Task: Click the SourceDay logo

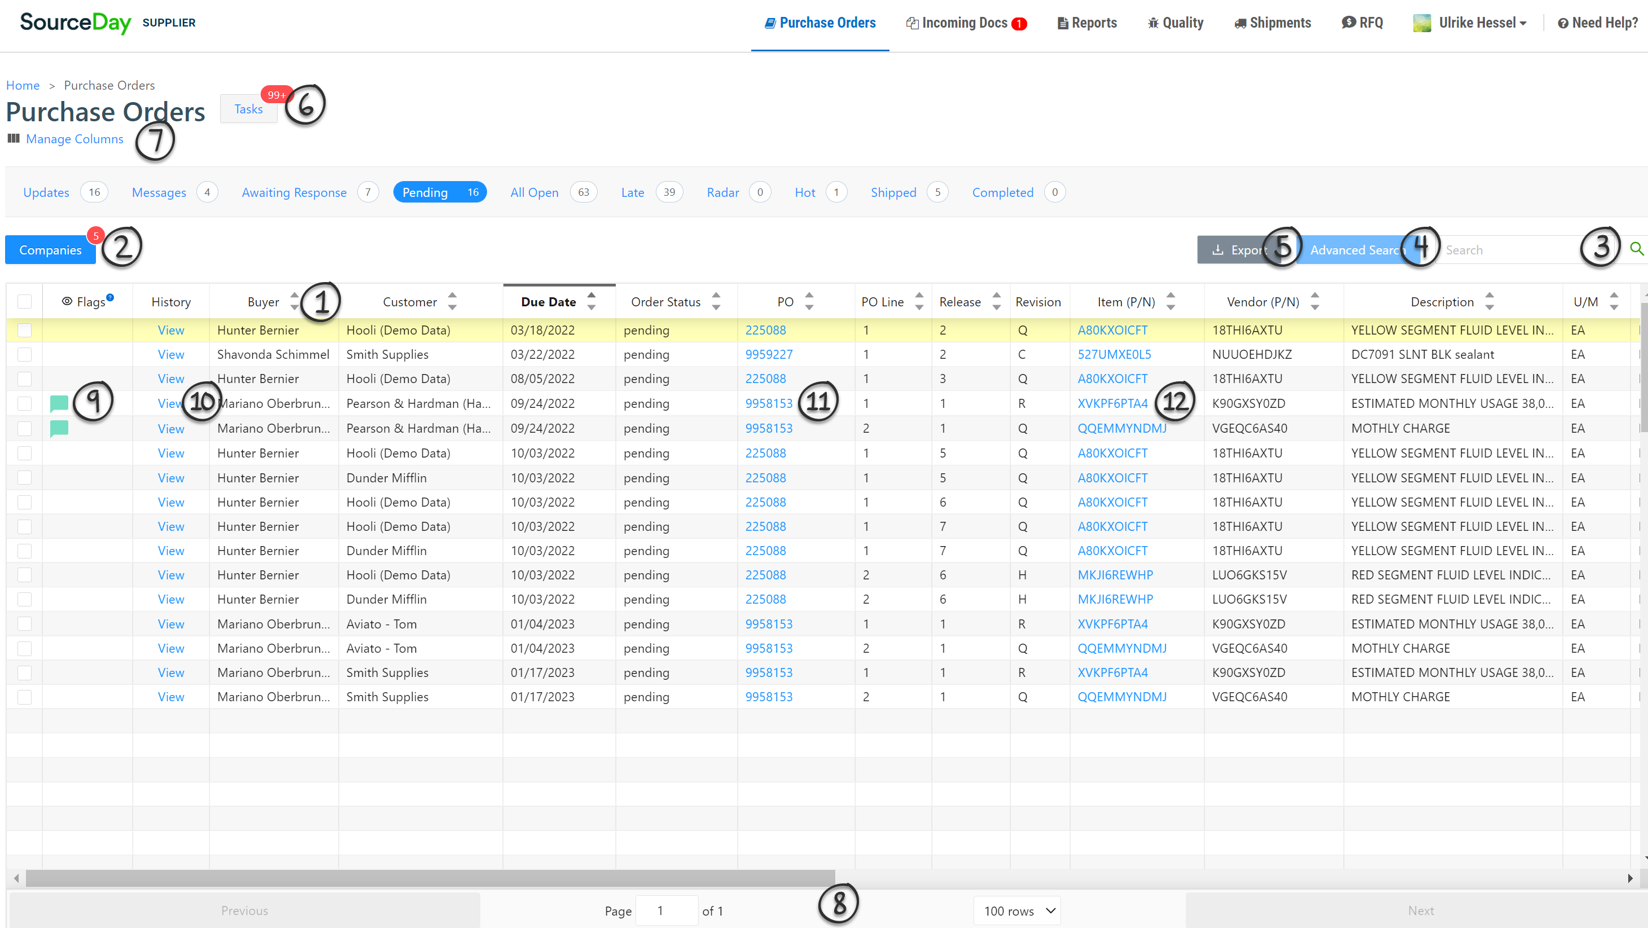Action: pyautogui.click(x=76, y=23)
